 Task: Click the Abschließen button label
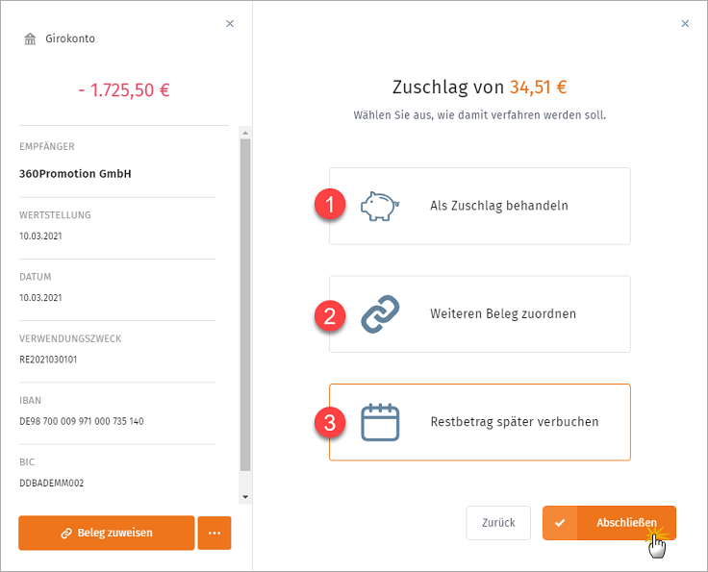(x=626, y=523)
